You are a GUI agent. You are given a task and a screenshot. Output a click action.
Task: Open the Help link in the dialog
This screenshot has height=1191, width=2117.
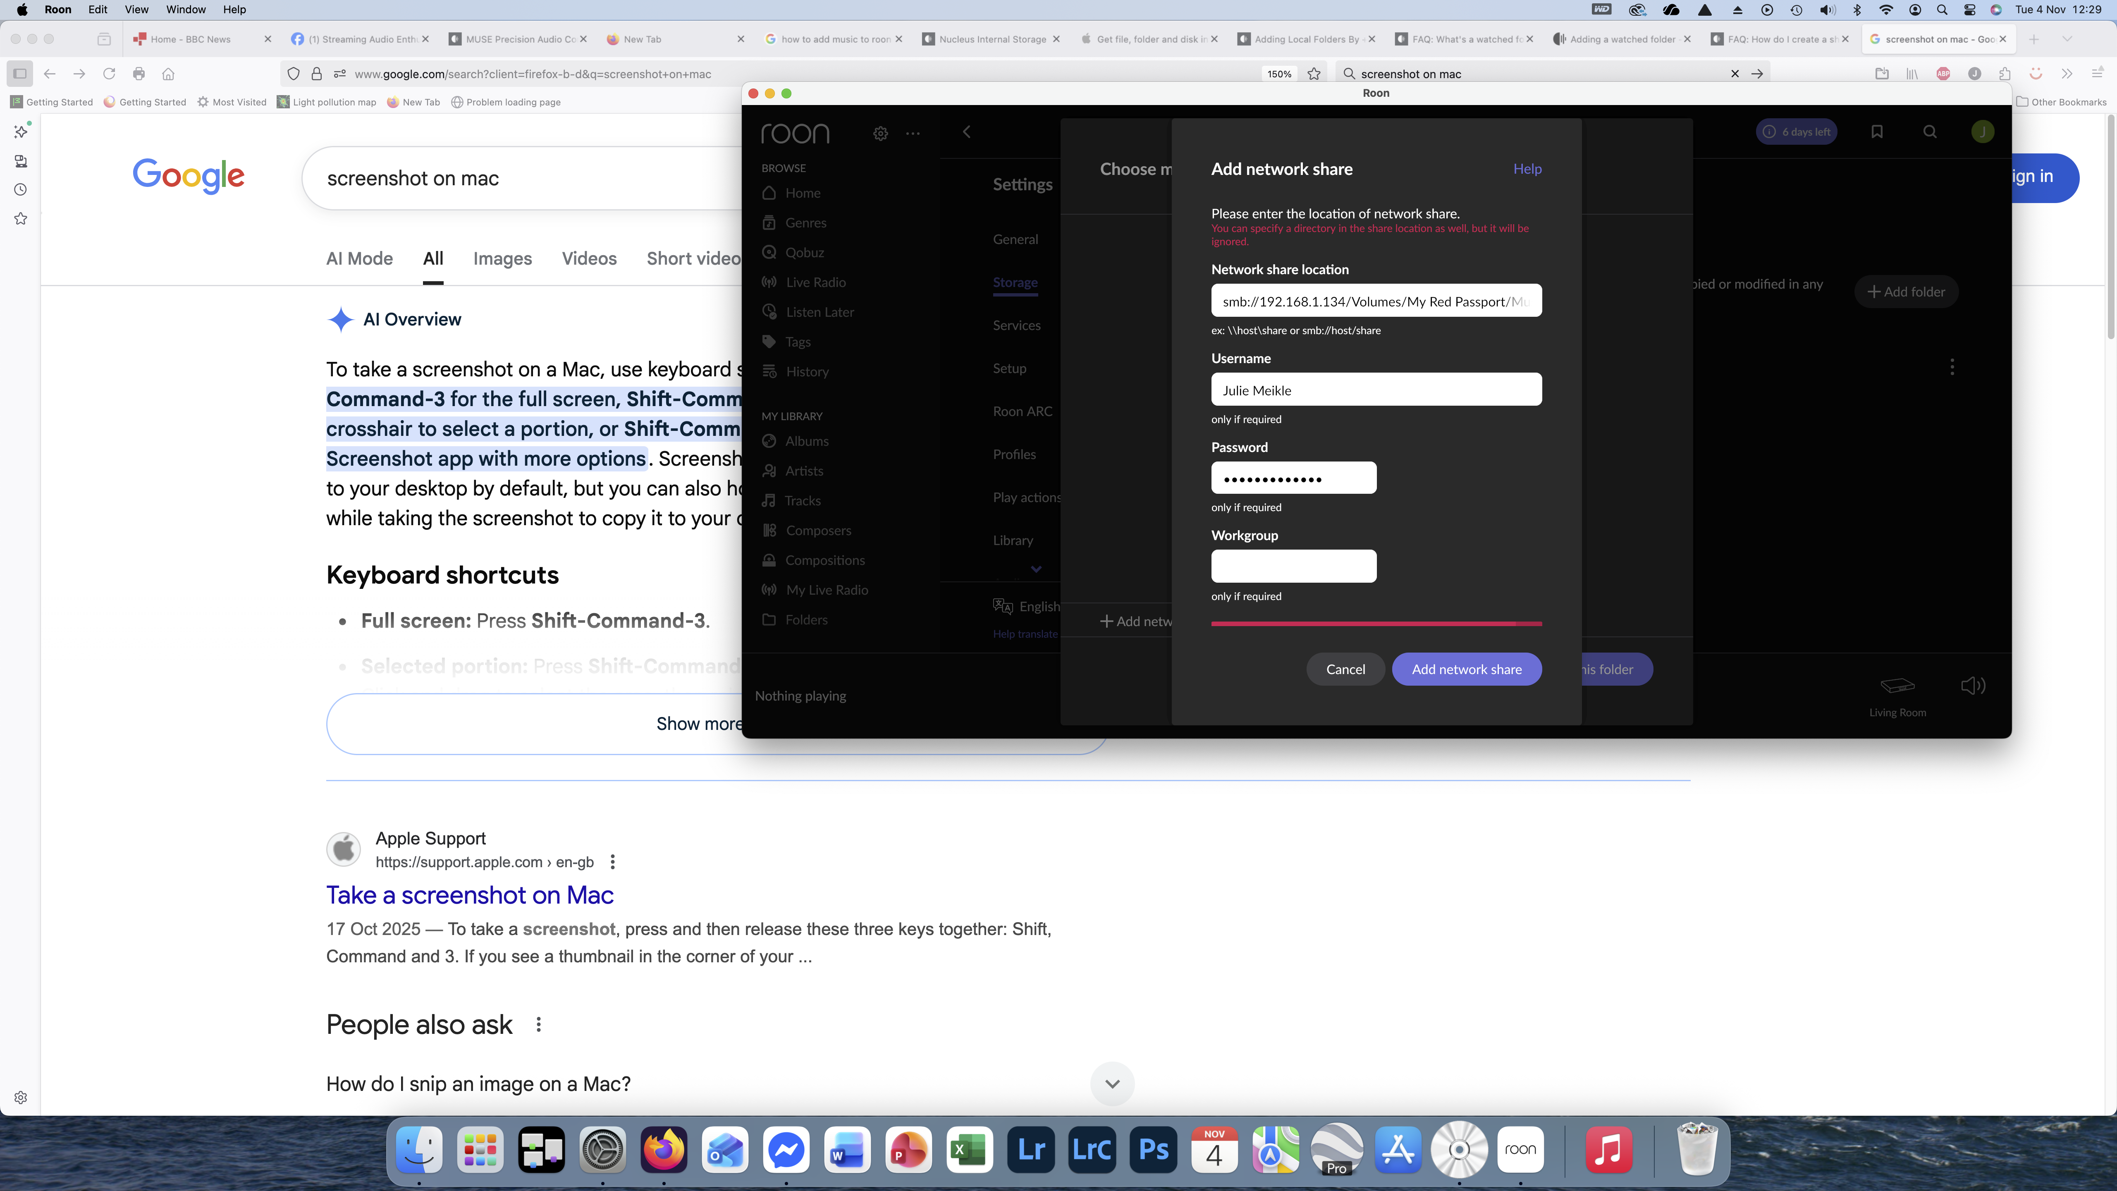tap(1527, 168)
